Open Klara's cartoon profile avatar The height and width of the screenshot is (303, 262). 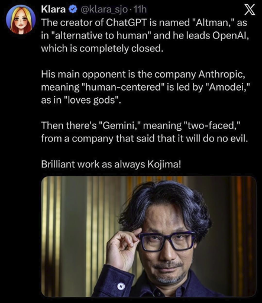pos(21,20)
